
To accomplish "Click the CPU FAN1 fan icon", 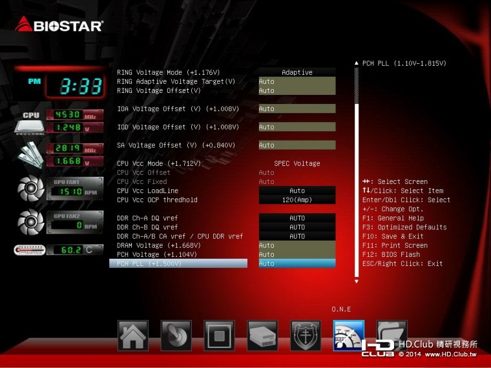I will (x=31, y=189).
